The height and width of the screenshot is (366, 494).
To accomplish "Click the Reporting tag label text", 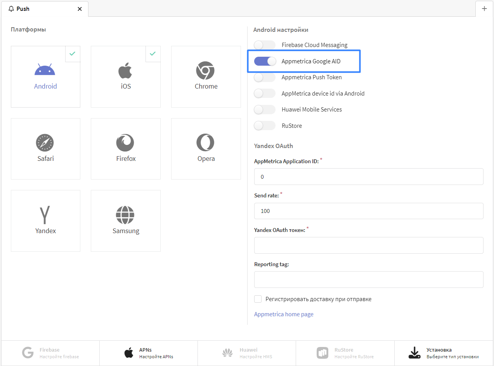I will click(272, 264).
